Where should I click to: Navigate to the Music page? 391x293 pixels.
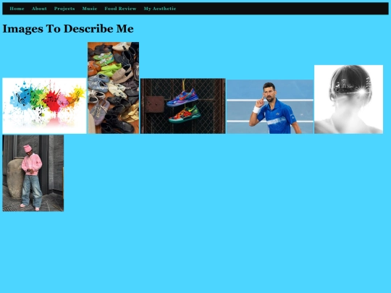[90, 9]
